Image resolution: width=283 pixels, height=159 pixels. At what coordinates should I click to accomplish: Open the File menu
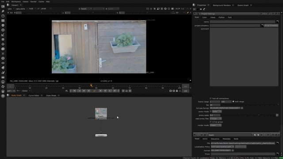(x=3, y=2)
